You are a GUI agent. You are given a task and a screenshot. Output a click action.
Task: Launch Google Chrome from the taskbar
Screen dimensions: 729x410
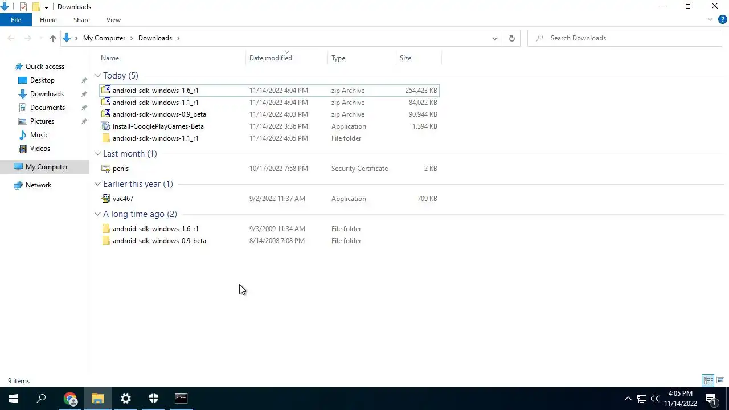pyautogui.click(x=70, y=399)
